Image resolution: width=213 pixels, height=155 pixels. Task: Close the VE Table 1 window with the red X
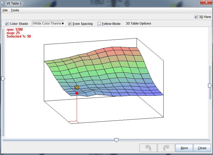(x=206, y=3)
